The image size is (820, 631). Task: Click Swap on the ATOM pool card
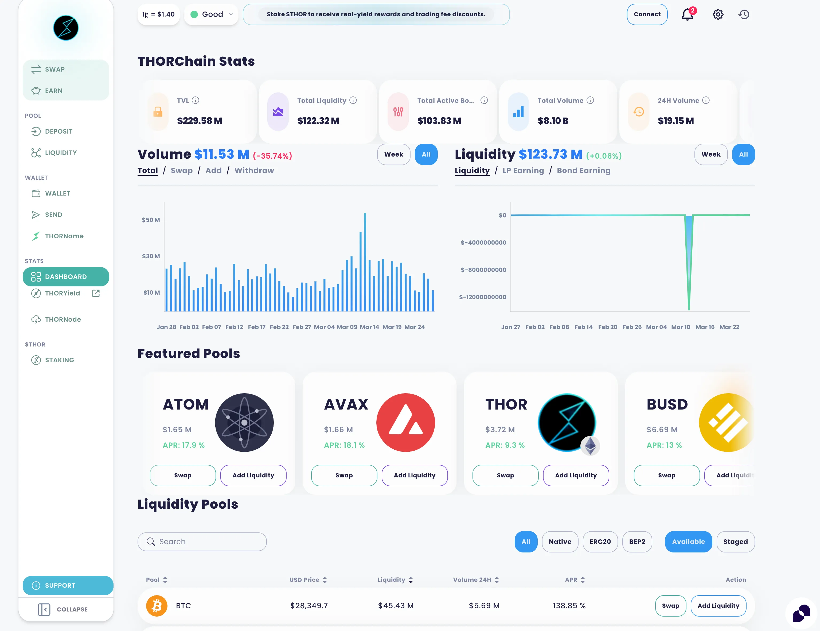[x=183, y=476]
